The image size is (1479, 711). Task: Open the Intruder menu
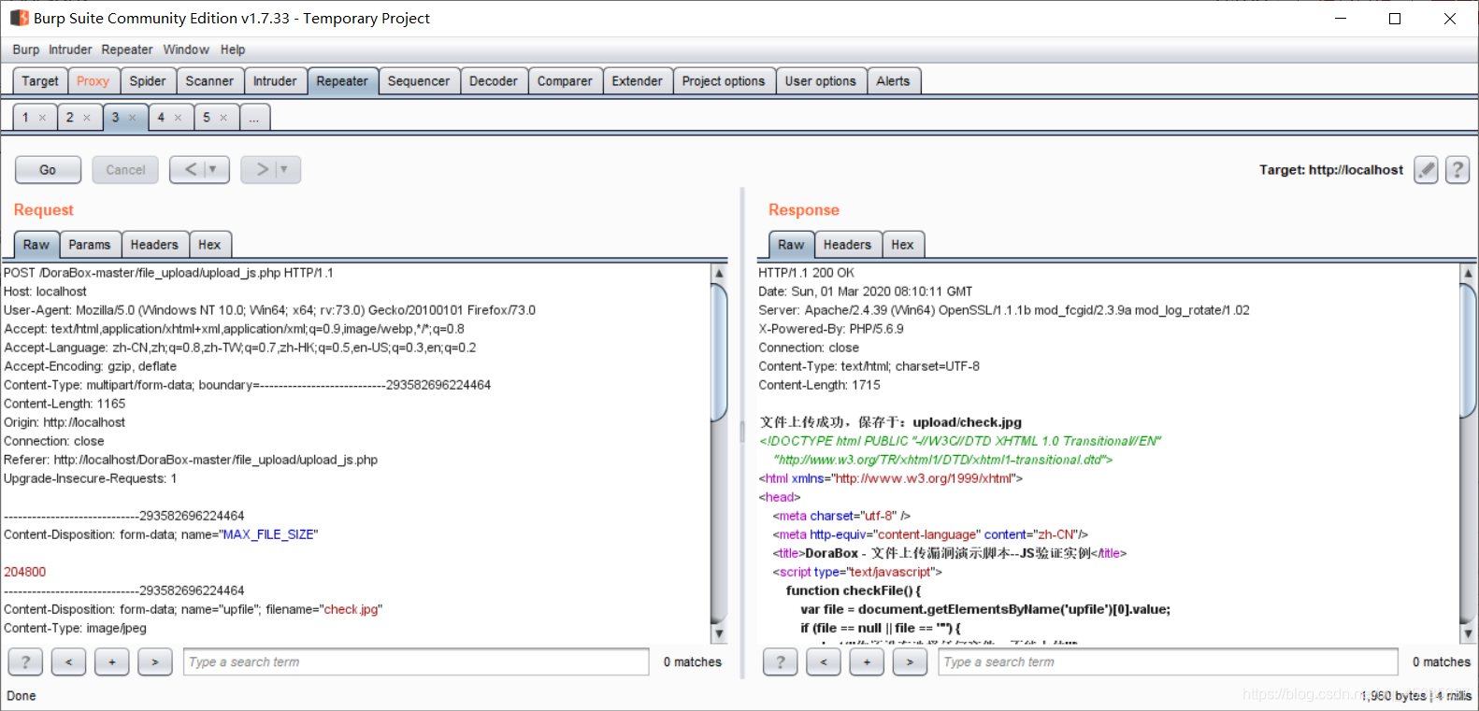coord(70,50)
